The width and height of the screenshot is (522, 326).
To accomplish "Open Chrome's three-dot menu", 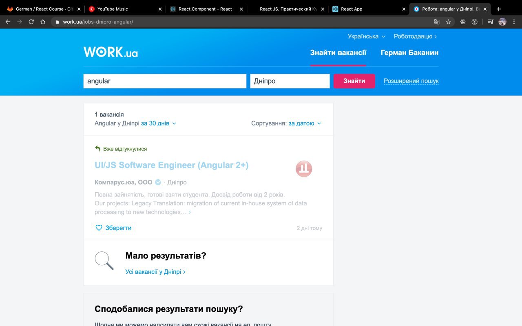I will click(514, 22).
